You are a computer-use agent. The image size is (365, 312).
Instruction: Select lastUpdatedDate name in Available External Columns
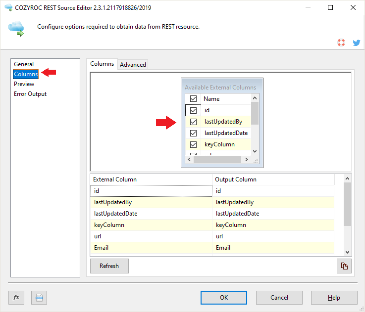pyautogui.click(x=226, y=133)
